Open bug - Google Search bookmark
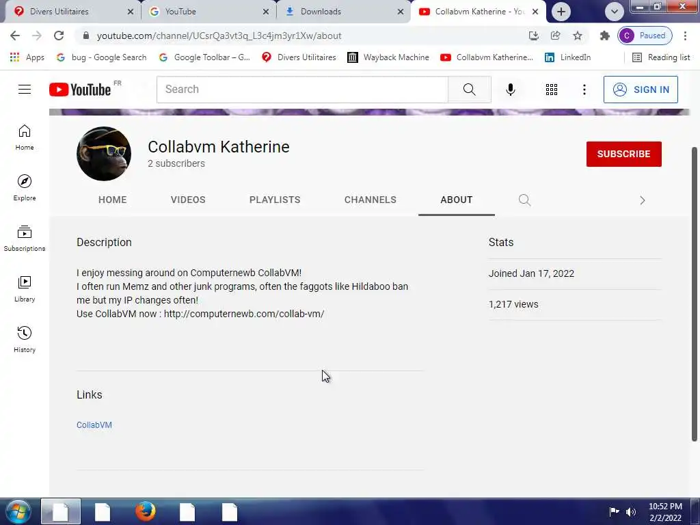 point(102,57)
